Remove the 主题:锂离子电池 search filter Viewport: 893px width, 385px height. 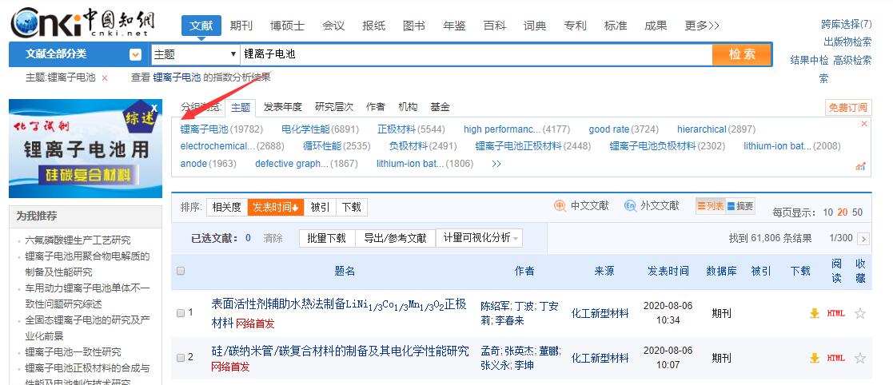pyautogui.click(x=105, y=78)
